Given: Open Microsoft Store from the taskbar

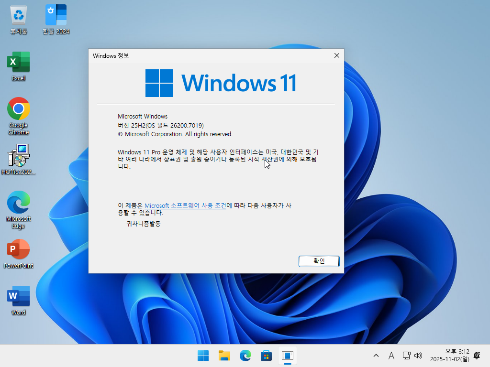Looking at the screenshot, I should pyautogui.click(x=266, y=356).
